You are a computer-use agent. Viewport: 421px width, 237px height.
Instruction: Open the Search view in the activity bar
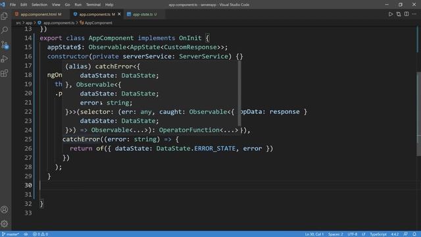coord(5,30)
